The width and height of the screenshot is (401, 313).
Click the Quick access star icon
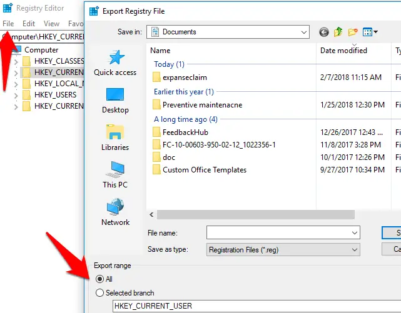click(115, 58)
